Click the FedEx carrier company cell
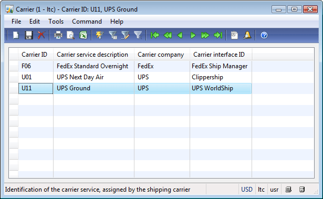Screen dimensions: 323x199 pos(162,66)
